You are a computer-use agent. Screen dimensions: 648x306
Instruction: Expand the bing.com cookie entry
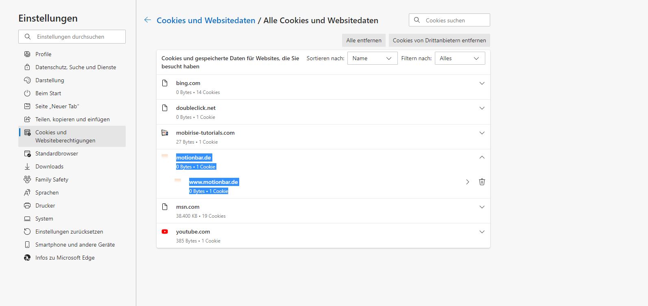tap(482, 83)
